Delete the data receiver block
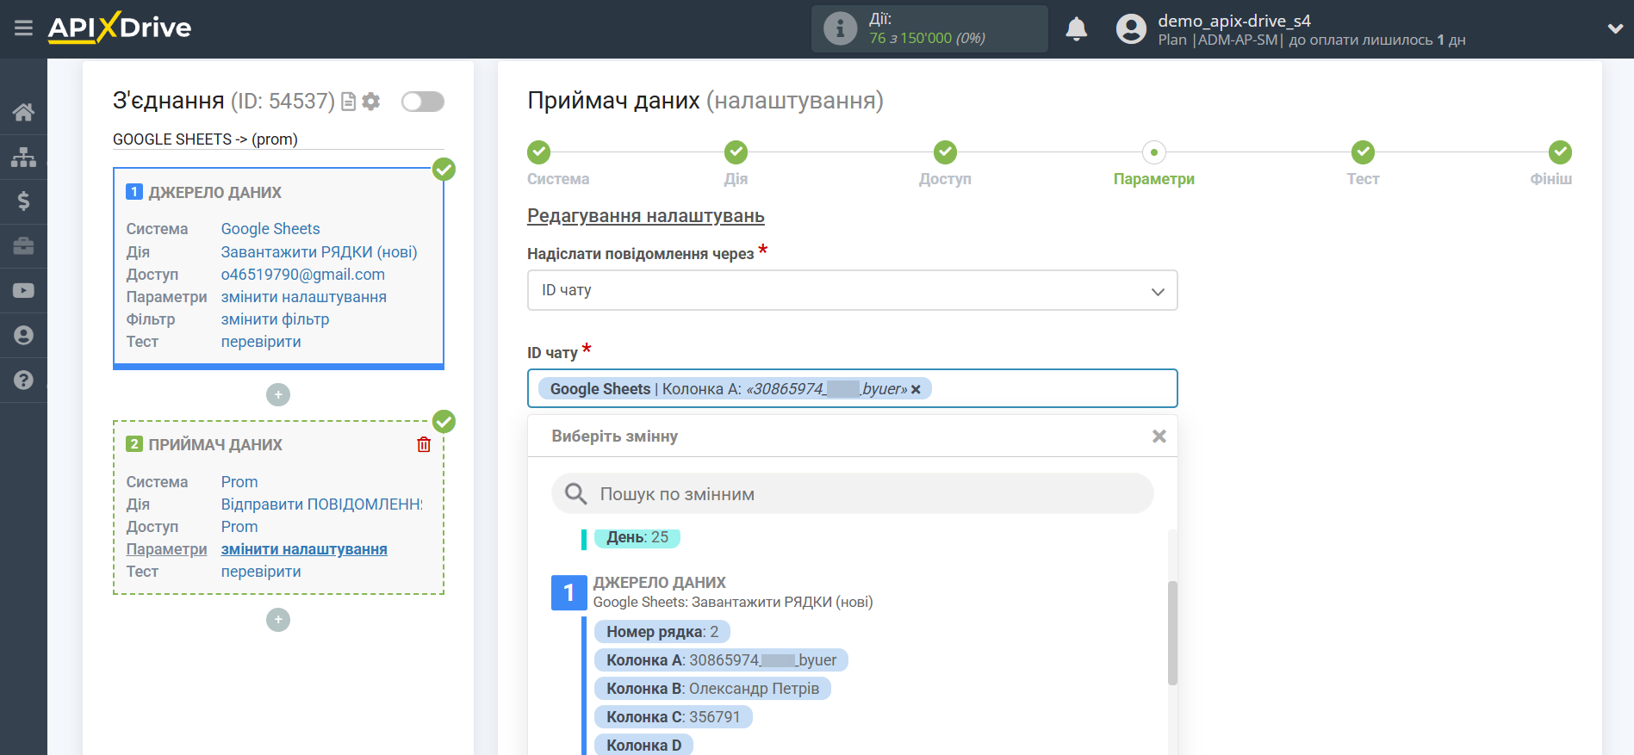Screen dimensions: 1634x755 (x=424, y=444)
